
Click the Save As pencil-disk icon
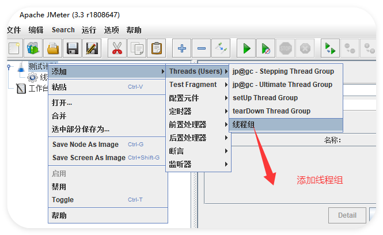(92, 48)
